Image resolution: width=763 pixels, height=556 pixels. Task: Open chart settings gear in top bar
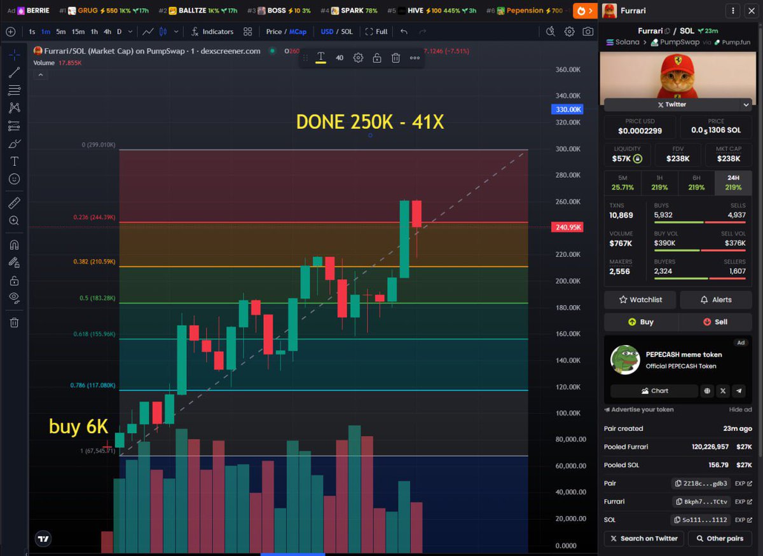pyautogui.click(x=570, y=31)
